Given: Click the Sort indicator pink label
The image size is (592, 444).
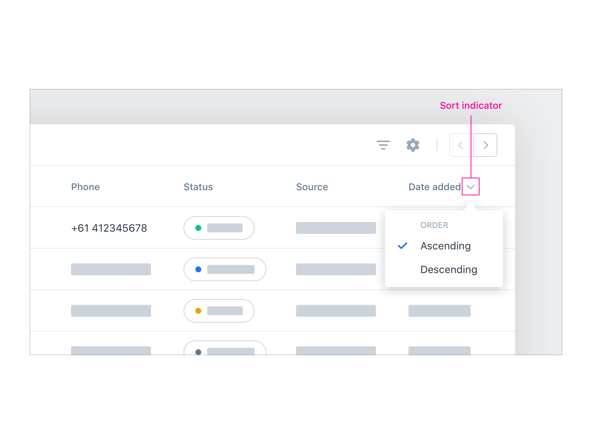Looking at the screenshot, I should [x=471, y=105].
